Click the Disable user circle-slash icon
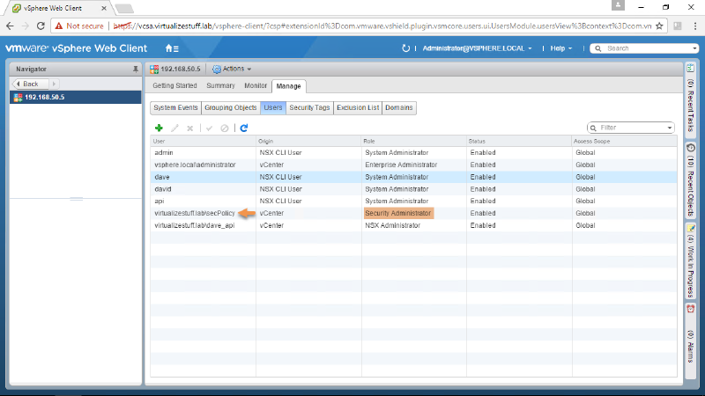The height and width of the screenshot is (396, 705). (225, 128)
